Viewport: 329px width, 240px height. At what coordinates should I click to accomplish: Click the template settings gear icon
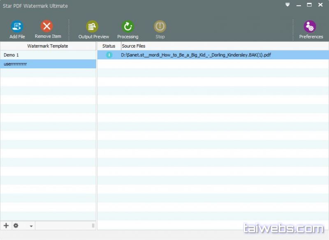pos(16,226)
